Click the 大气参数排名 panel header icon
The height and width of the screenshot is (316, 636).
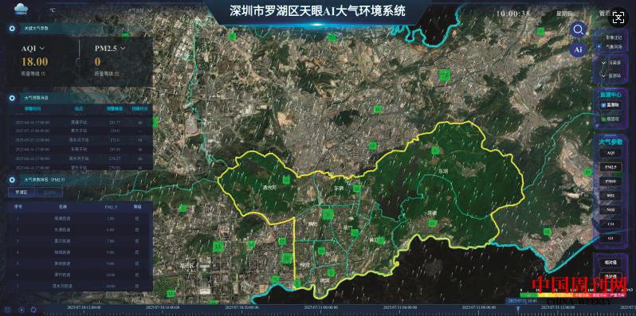[12, 179]
